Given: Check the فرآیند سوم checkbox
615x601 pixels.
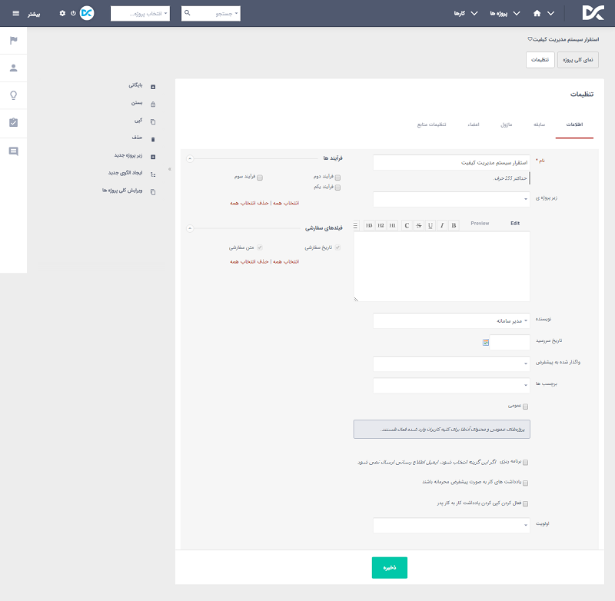Looking at the screenshot, I should tap(260, 178).
